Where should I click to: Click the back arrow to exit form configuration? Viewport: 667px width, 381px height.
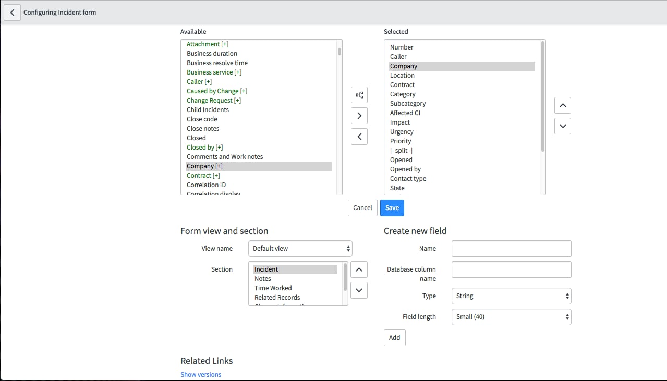pos(11,12)
